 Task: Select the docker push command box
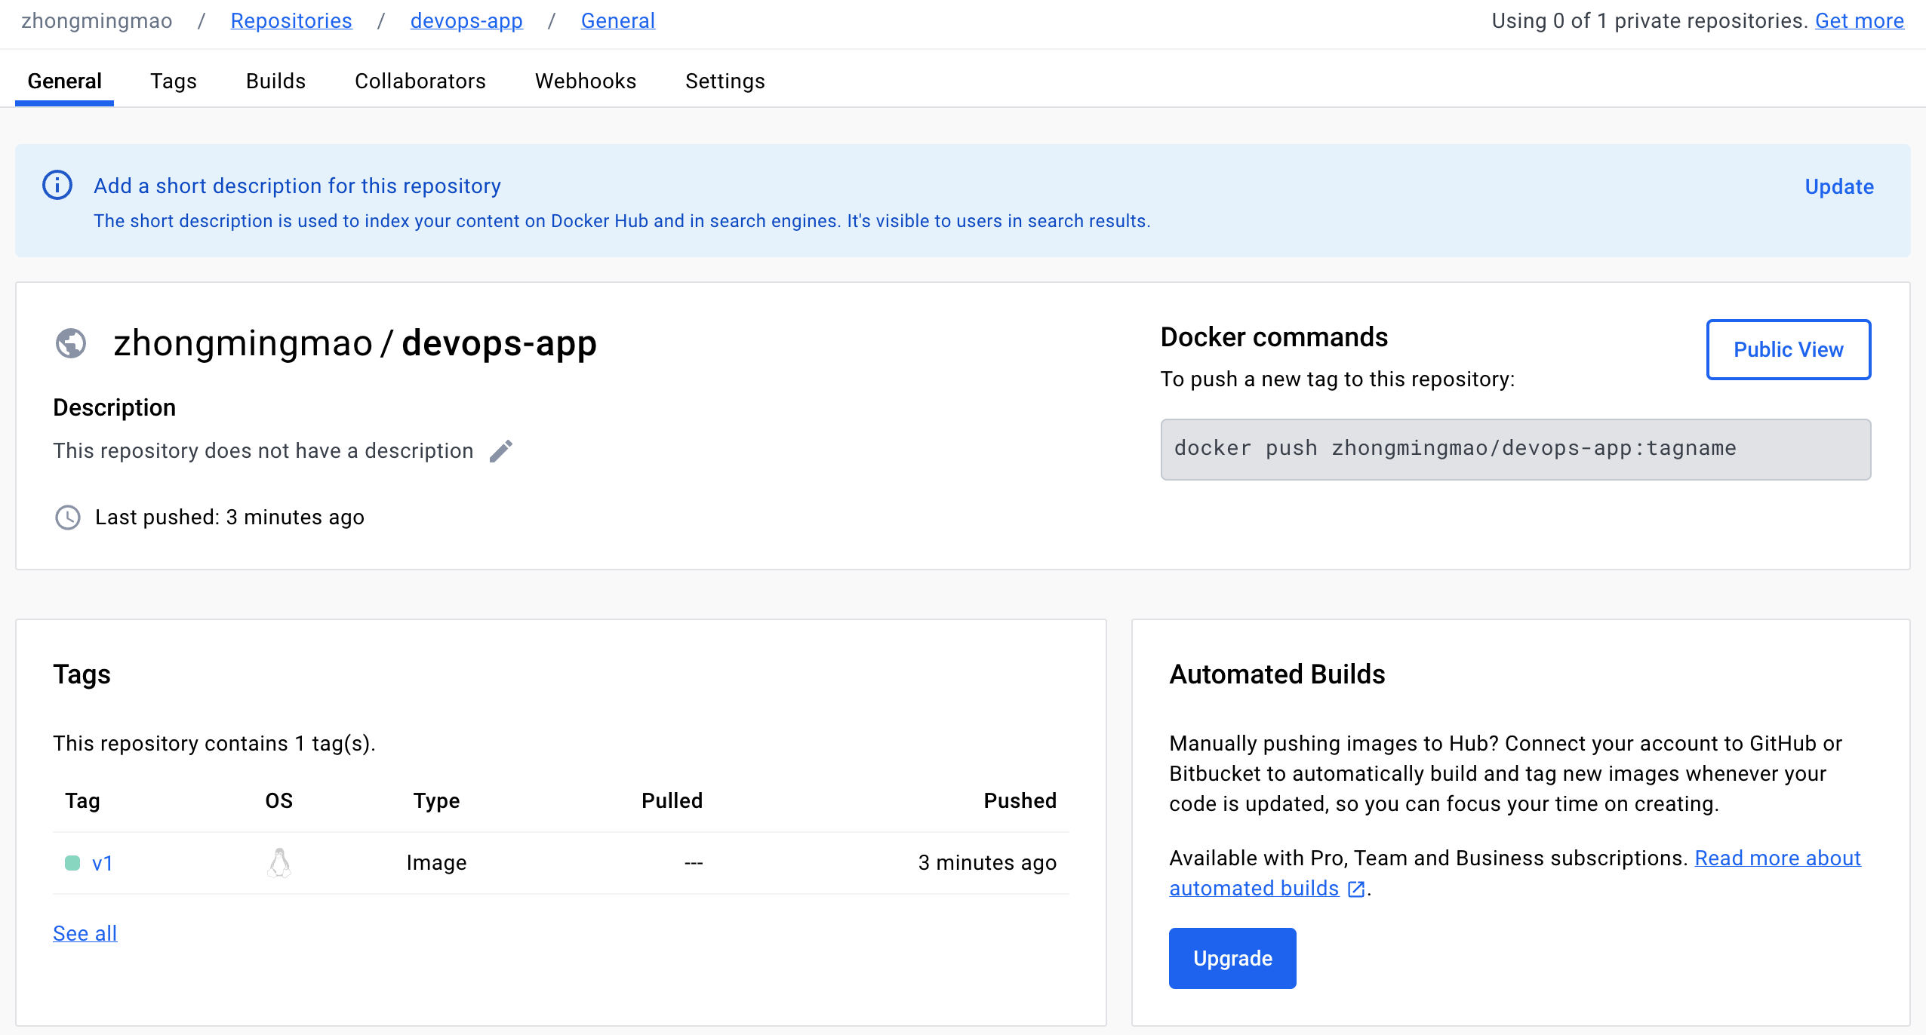coord(1515,449)
